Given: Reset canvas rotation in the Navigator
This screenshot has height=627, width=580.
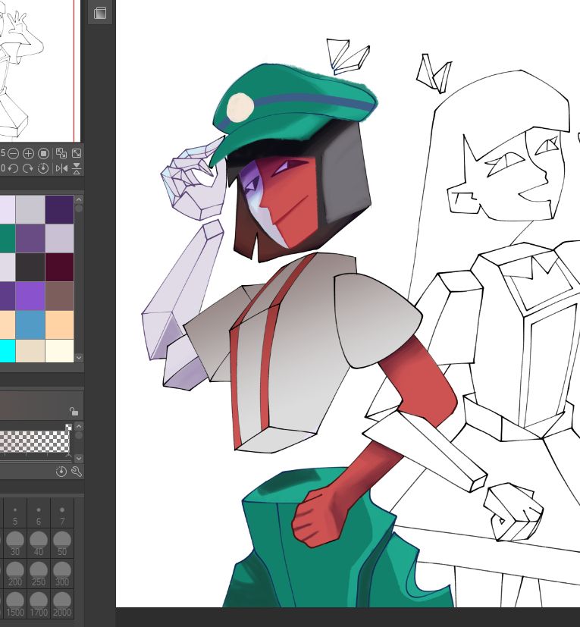Looking at the screenshot, I should (x=42, y=168).
